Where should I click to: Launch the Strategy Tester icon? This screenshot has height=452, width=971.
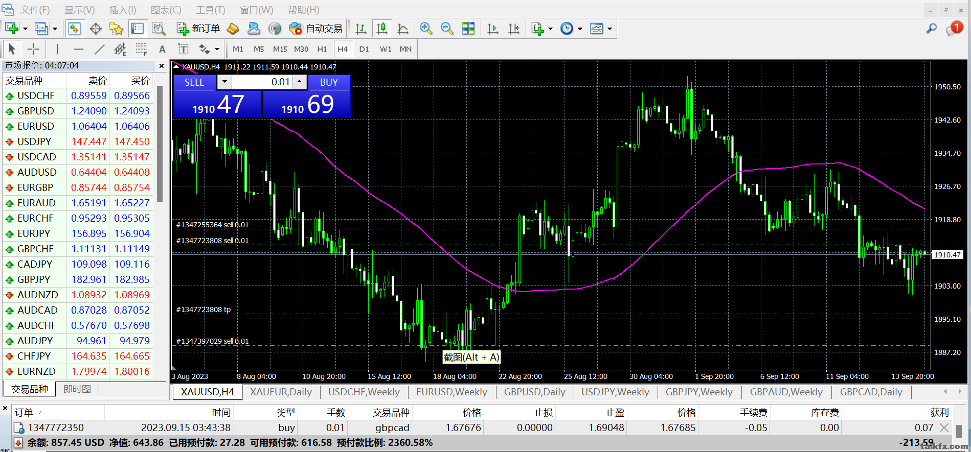(x=159, y=29)
